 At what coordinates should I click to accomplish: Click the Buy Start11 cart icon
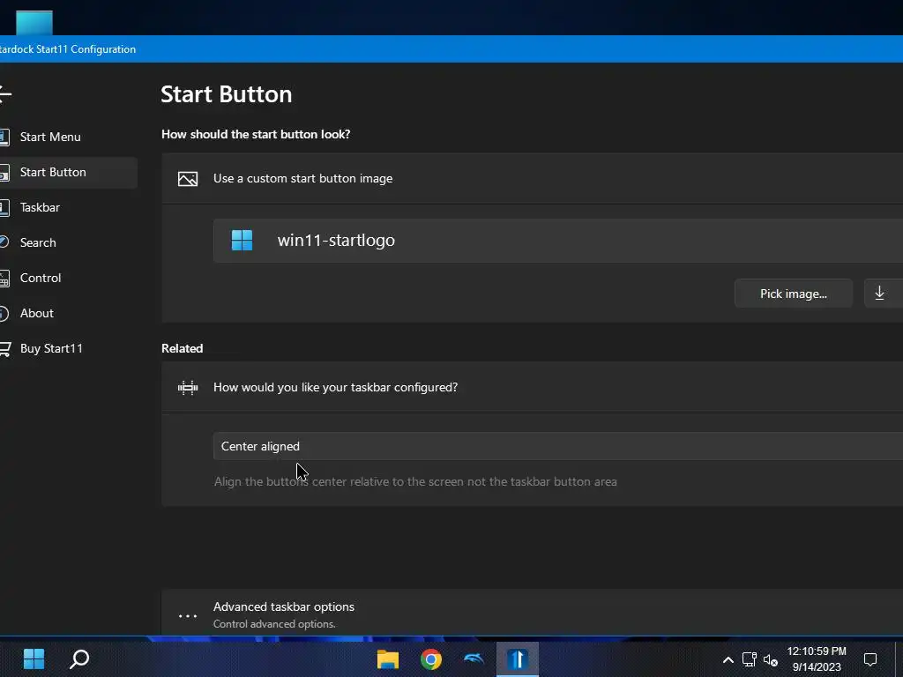[4, 349]
